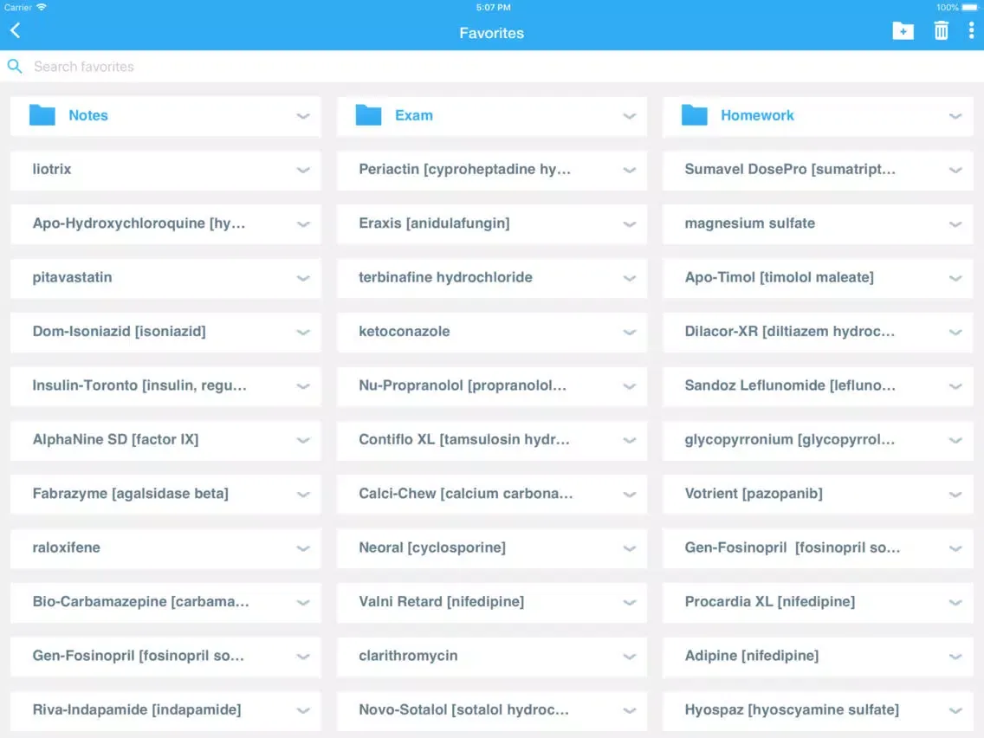Create a new folder via folder-plus icon
This screenshot has height=738, width=984.
coord(903,31)
